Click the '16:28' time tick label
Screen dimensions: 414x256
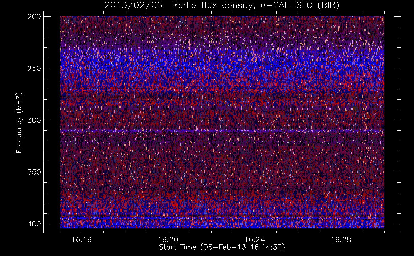(341, 240)
